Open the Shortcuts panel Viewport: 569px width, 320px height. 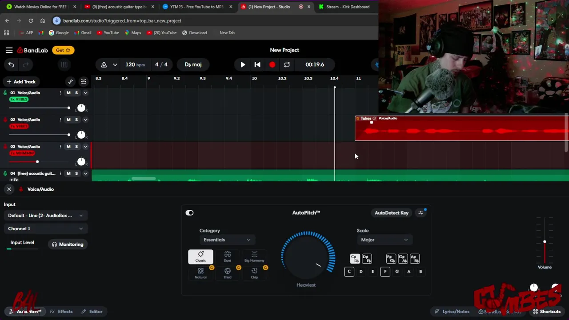click(x=547, y=312)
